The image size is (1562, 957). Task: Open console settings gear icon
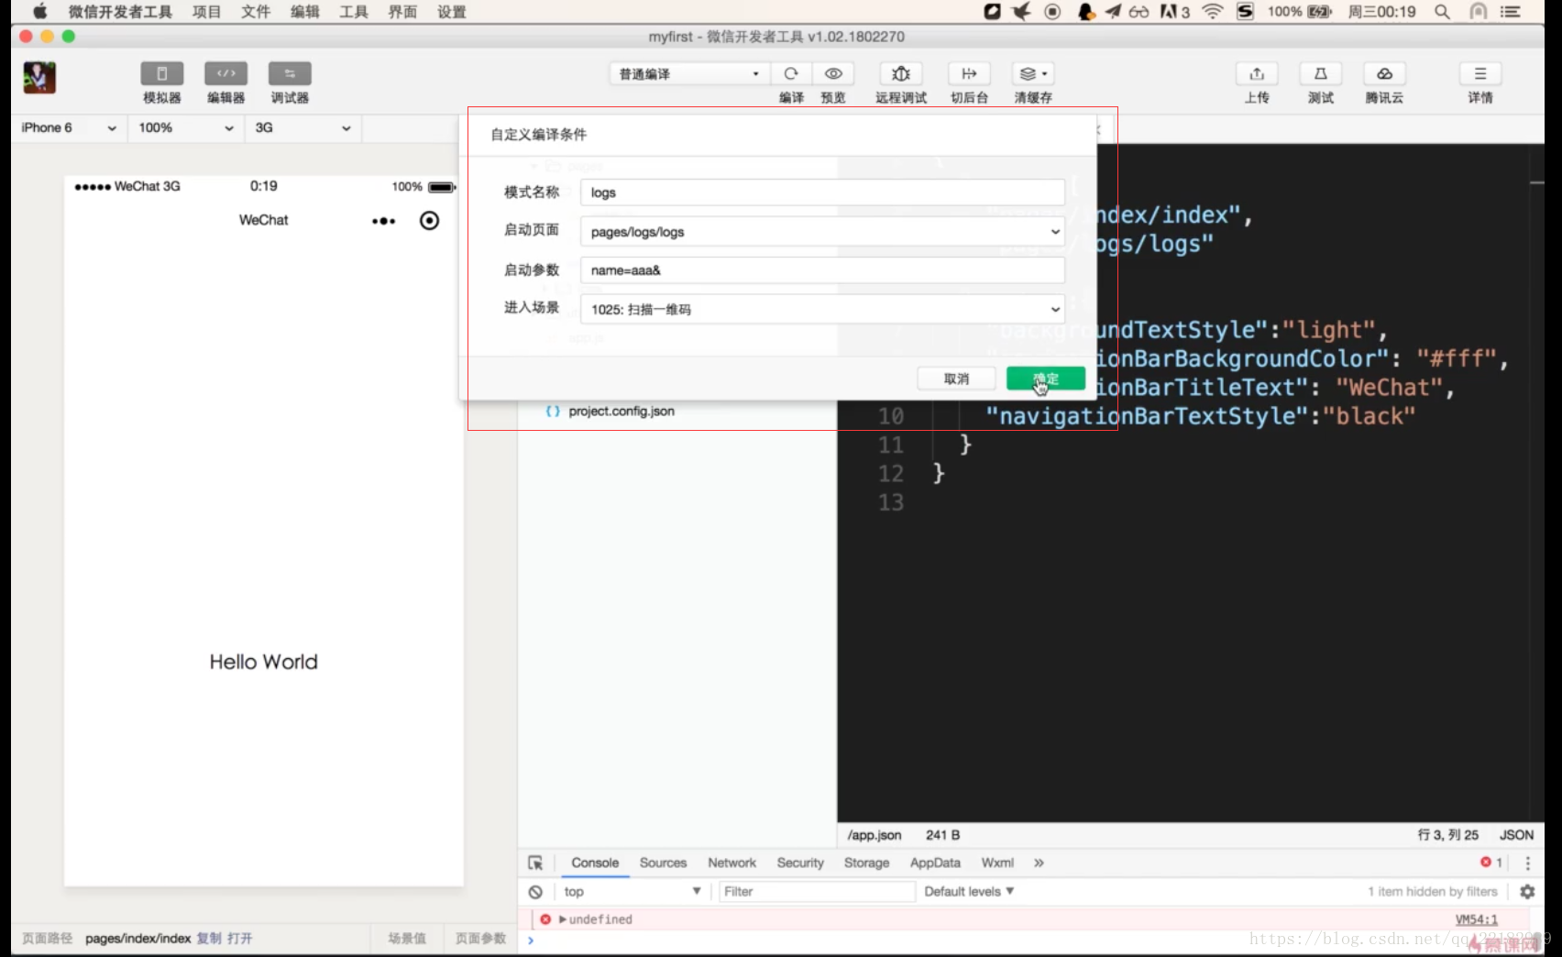click(1527, 892)
